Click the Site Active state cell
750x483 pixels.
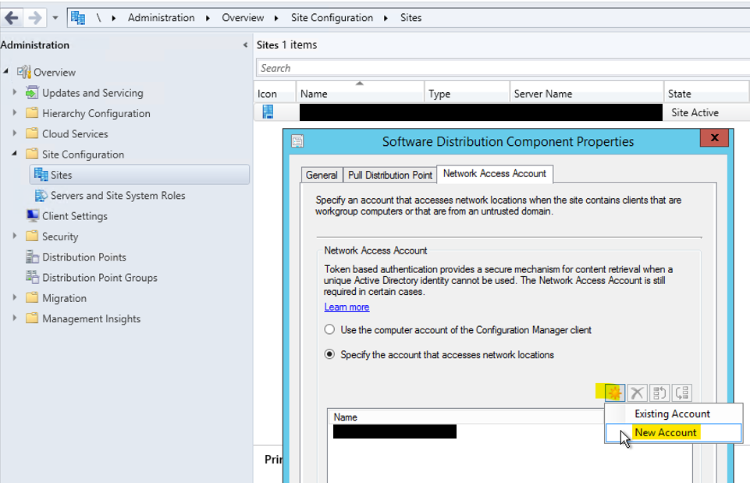(695, 112)
